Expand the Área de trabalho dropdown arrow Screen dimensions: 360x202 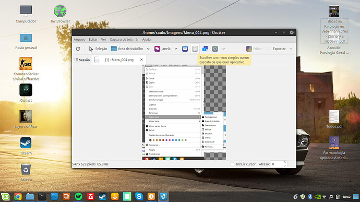148,49
